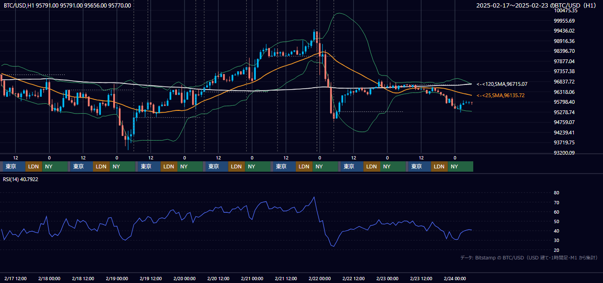Click the 96318.06 price axis label

(564, 92)
